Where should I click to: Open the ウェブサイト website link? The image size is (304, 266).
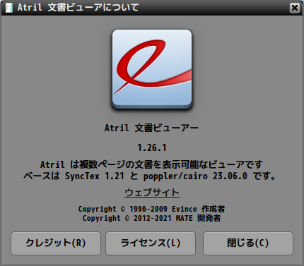(x=152, y=193)
